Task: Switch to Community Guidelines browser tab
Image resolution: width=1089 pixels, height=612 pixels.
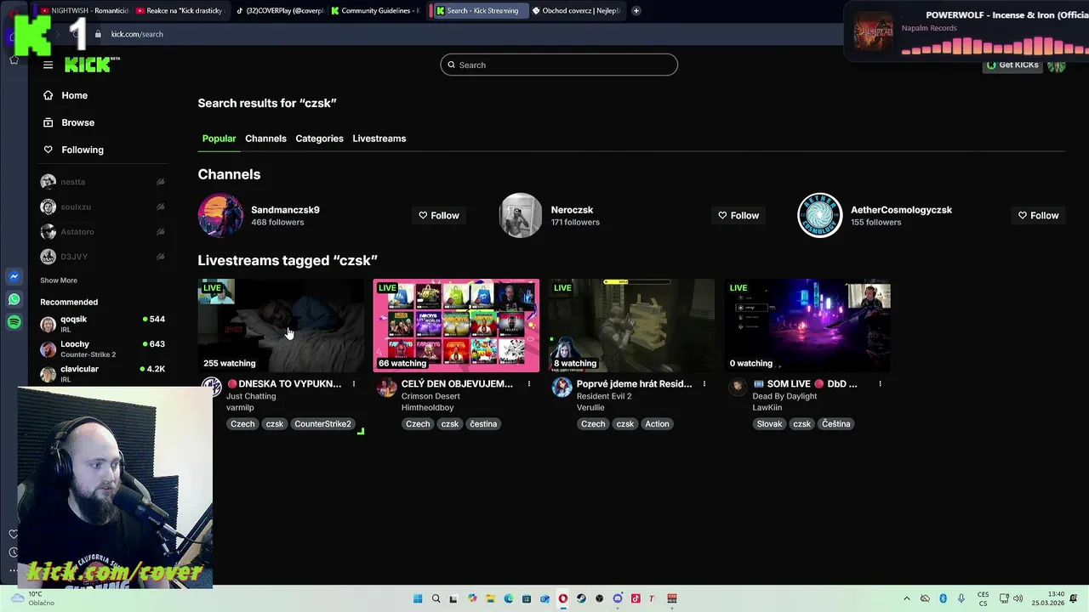Action: click(x=374, y=10)
